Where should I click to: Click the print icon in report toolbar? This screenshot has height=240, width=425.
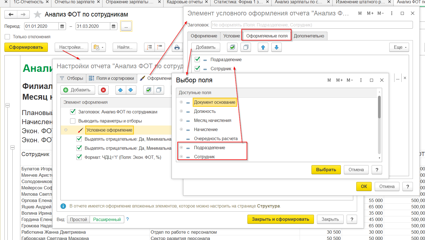[177, 47]
